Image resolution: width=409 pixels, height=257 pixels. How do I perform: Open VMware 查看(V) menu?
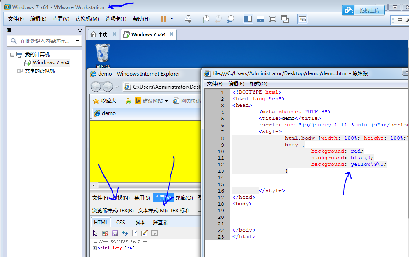(61, 19)
